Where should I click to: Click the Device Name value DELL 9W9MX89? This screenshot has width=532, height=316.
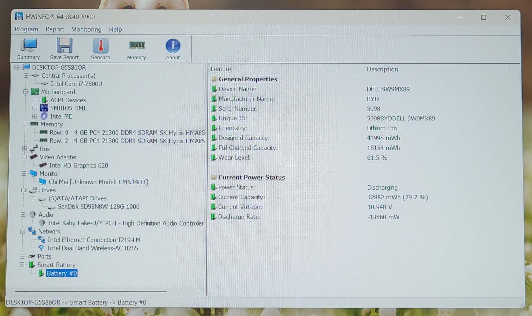coord(388,89)
